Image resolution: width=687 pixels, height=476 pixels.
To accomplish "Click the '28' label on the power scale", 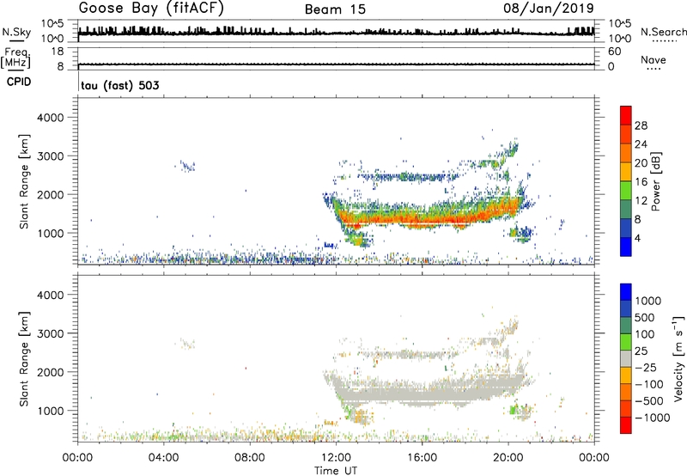I will tap(641, 125).
